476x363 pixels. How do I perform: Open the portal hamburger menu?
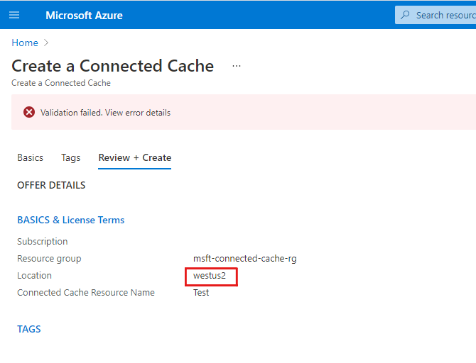click(14, 15)
